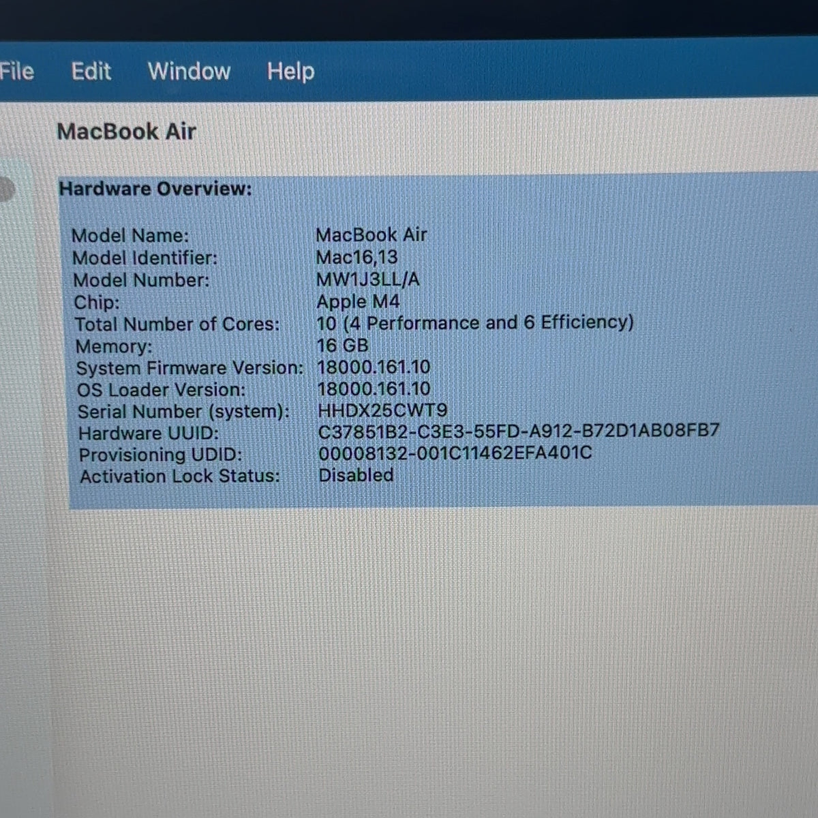This screenshot has width=818, height=818.
Task: Select the Total Number of Cores value
Action: point(475,322)
